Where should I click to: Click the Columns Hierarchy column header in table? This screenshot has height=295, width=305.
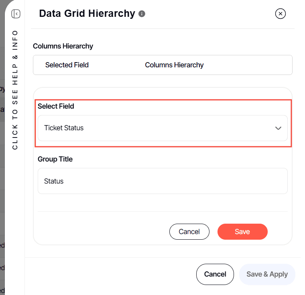(174, 65)
